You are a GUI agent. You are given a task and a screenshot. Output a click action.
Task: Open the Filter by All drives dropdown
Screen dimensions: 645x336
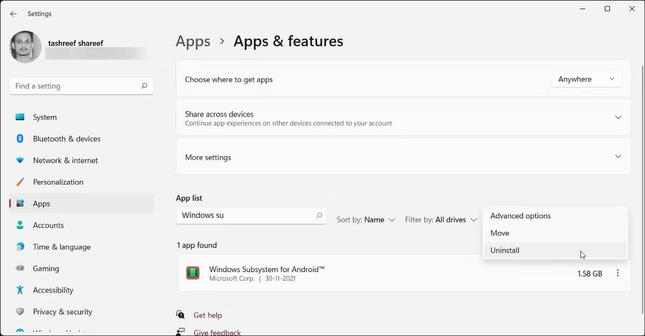tap(441, 220)
